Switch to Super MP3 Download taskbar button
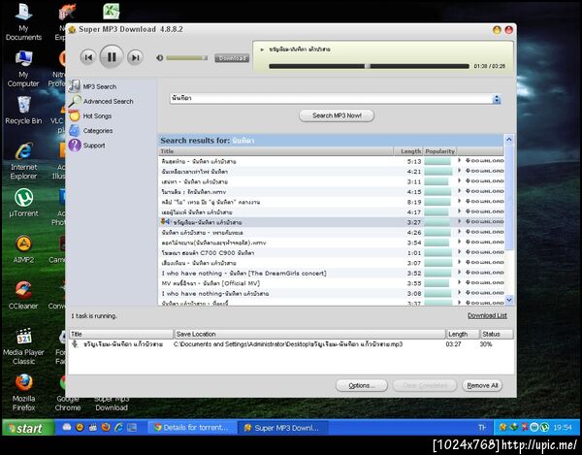Screen dimensions: 582x455 pyautogui.click(x=283, y=428)
